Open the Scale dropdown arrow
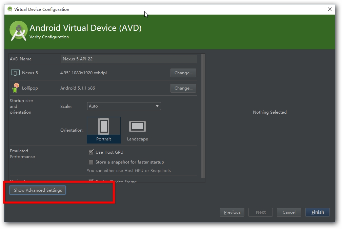 (x=157, y=106)
